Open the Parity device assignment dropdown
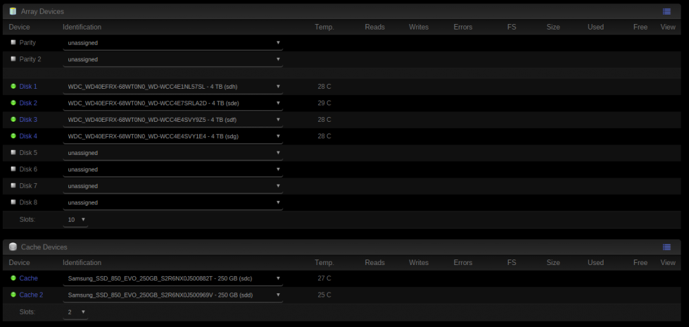This screenshot has height=327, width=689. pos(173,43)
